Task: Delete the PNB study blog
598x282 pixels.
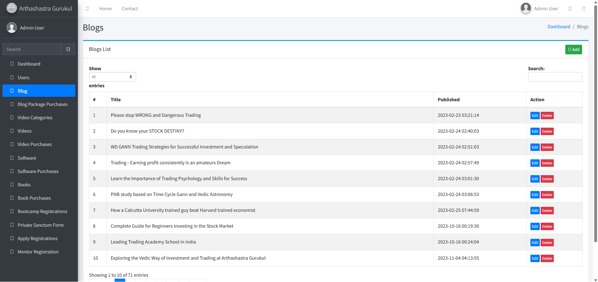Action: point(547,195)
